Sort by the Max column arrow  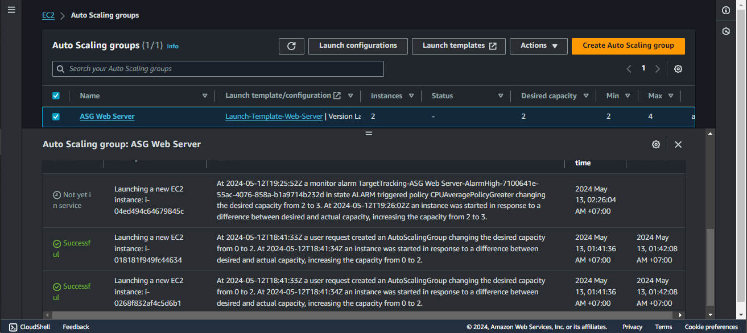coord(671,95)
